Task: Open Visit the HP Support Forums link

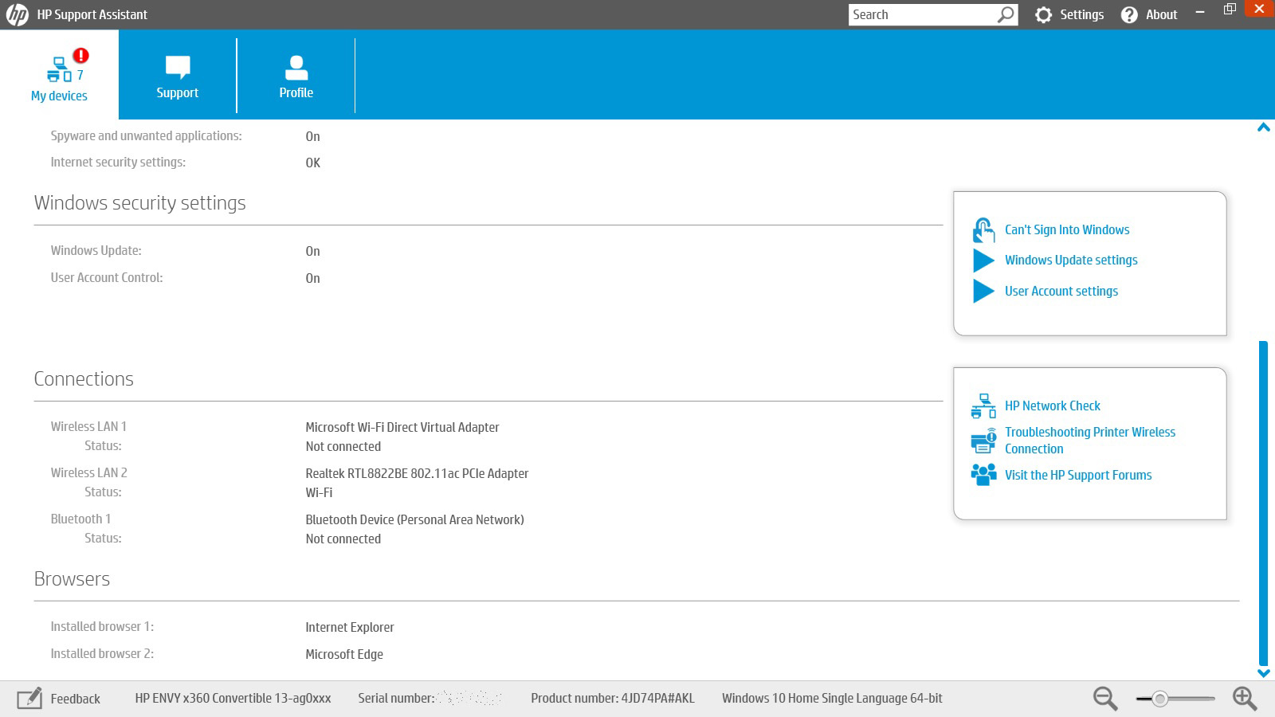Action: pos(1077,476)
